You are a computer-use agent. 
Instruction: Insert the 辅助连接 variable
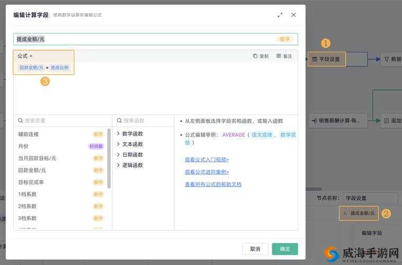(61, 134)
